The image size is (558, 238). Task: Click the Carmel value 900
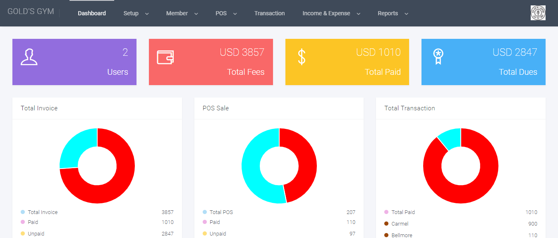pos(533,224)
